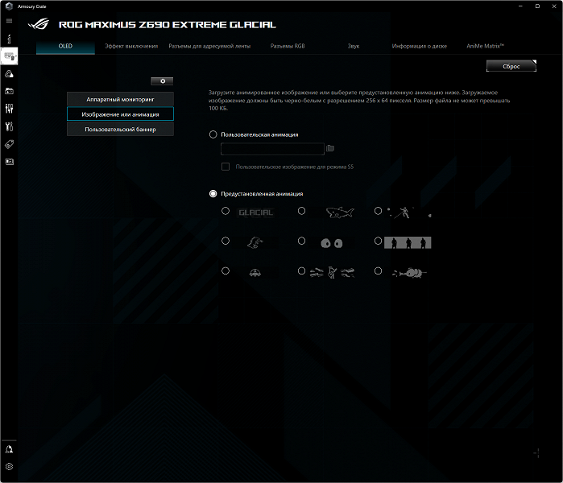
Task: Click the Сброс reset button
Action: [511, 66]
